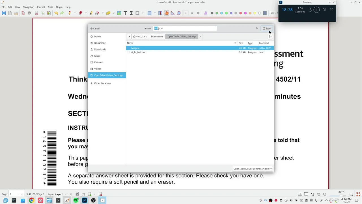
Task: Insert an image with the Image tool
Action: pyautogui.click(x=119, y=13)
